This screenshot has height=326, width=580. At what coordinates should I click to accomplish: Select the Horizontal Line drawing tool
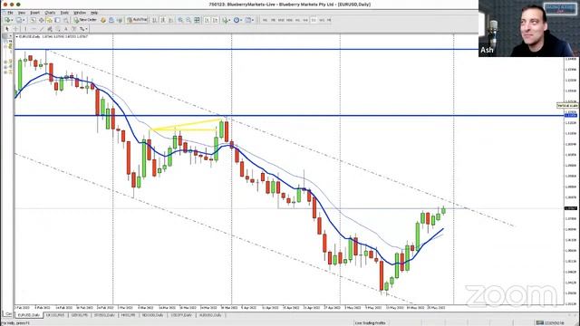(34, 29)
